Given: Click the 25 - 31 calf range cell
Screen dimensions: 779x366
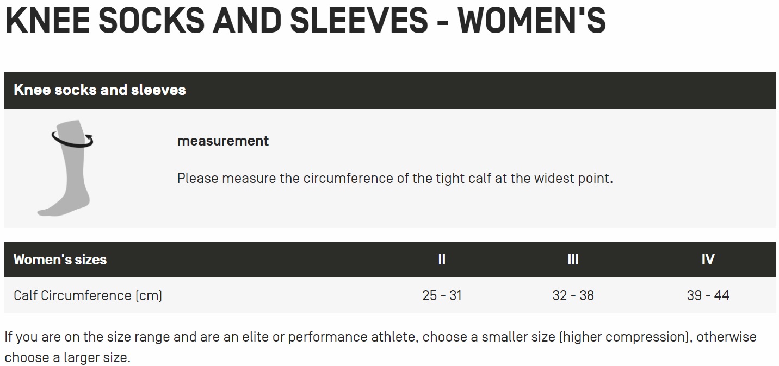Looking at the screenshot, I should (442, 295).
